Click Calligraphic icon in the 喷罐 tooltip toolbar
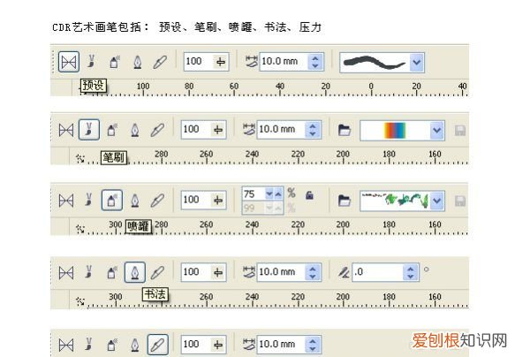Image resolution: width=530 pixels, height=357 pixels. (x=135, y=201)
